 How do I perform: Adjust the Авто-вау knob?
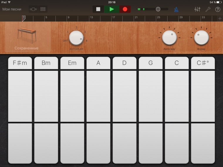[169, 38]
